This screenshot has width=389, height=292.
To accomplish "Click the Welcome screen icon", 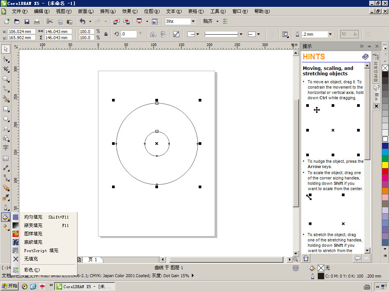I will [155, 21].
